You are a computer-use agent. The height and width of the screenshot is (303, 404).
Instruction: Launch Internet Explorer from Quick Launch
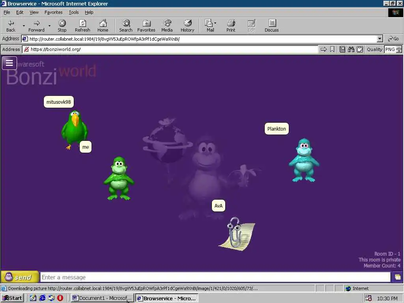(x=42, y=298)
